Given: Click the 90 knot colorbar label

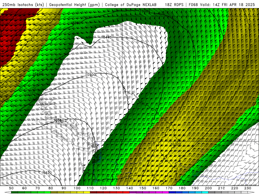Looking at the screenshot, I should (x=64, y=188).
